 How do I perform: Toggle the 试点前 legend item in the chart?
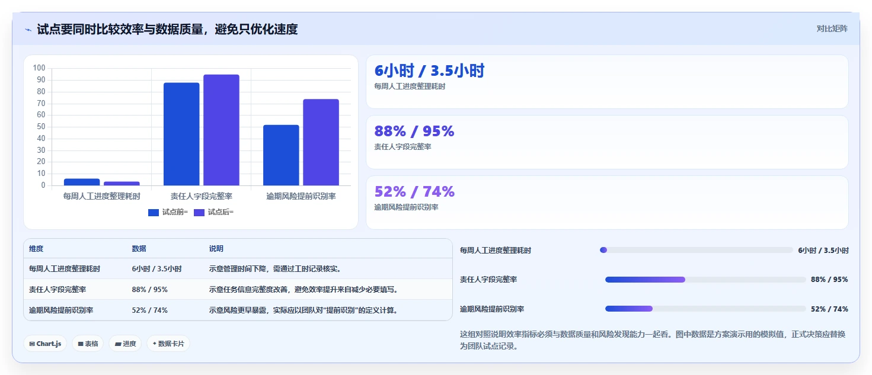point(168,212)
